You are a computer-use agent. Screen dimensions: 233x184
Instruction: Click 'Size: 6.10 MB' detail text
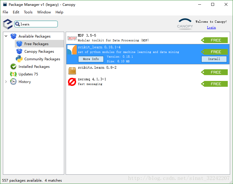pyautogui.click(x=118, y=61)
